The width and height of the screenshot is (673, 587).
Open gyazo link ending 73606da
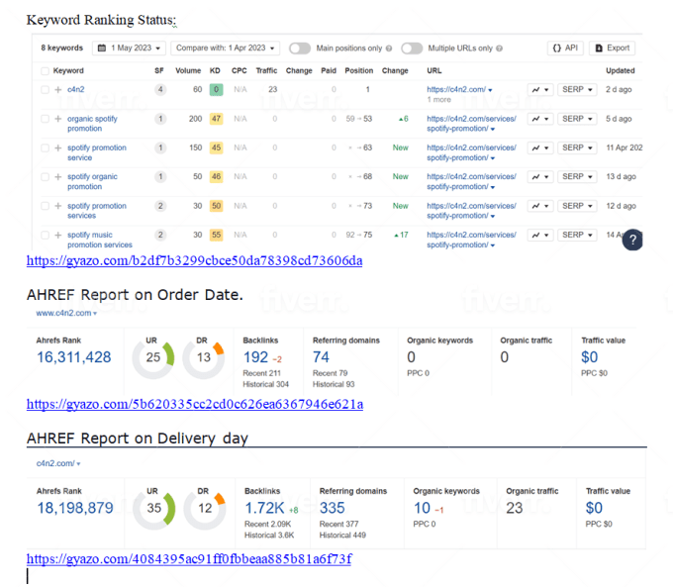tap(194, 260)
